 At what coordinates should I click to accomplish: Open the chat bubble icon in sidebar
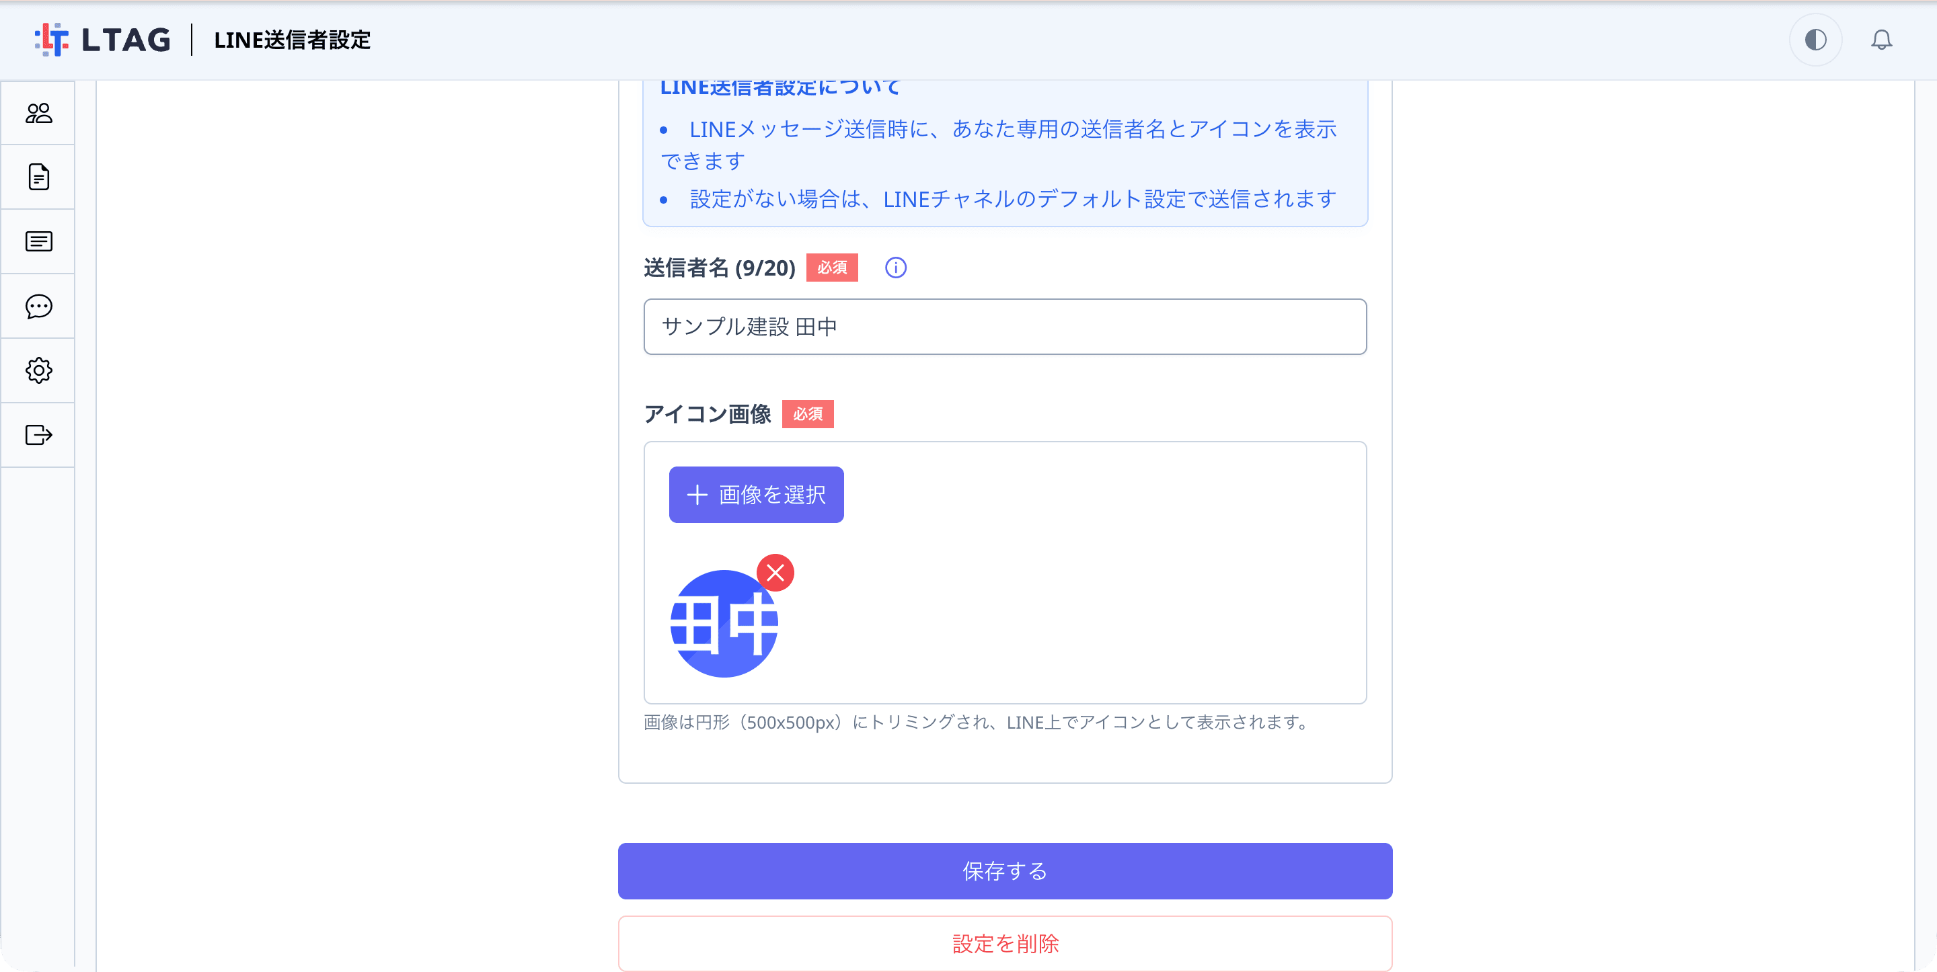pos(38,306)
